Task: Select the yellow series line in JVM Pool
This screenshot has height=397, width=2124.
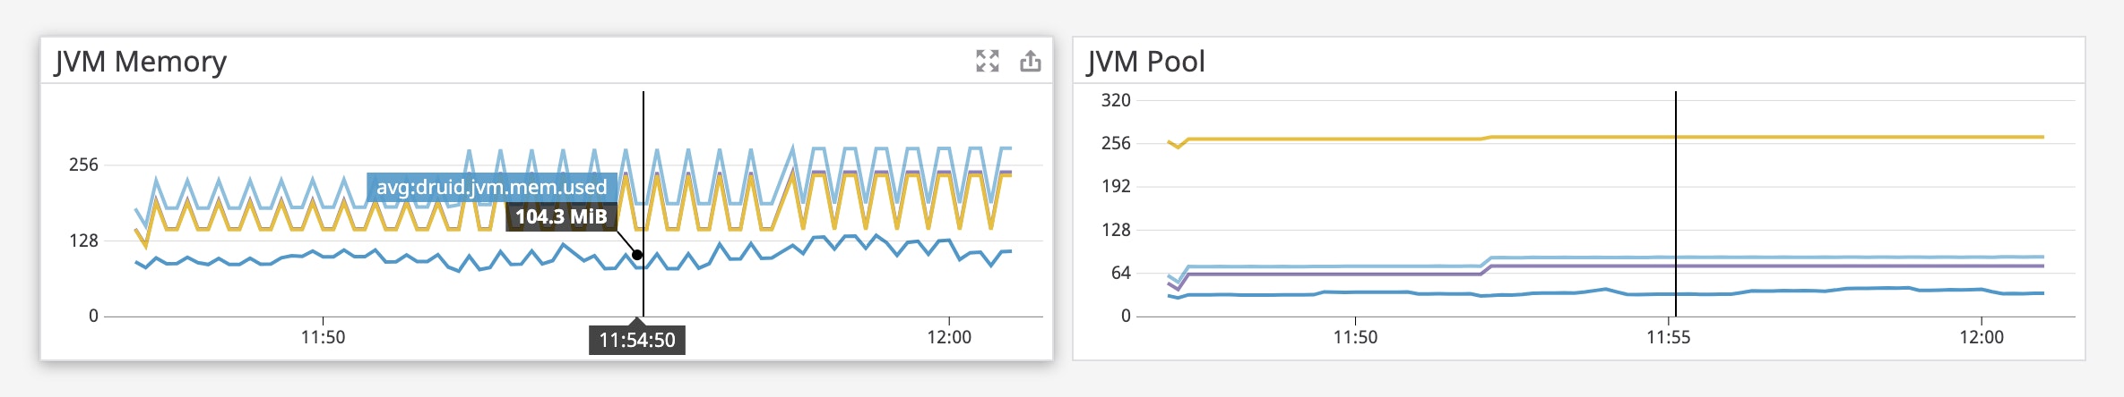Action: tap(1792, 137)
